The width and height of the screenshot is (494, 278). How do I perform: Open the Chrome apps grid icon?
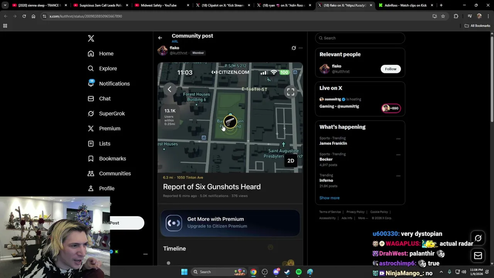5,26
